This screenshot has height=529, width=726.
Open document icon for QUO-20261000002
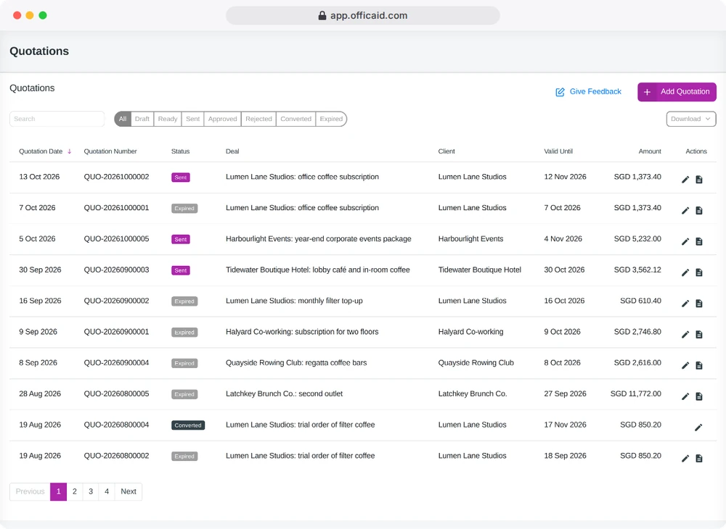699,180
